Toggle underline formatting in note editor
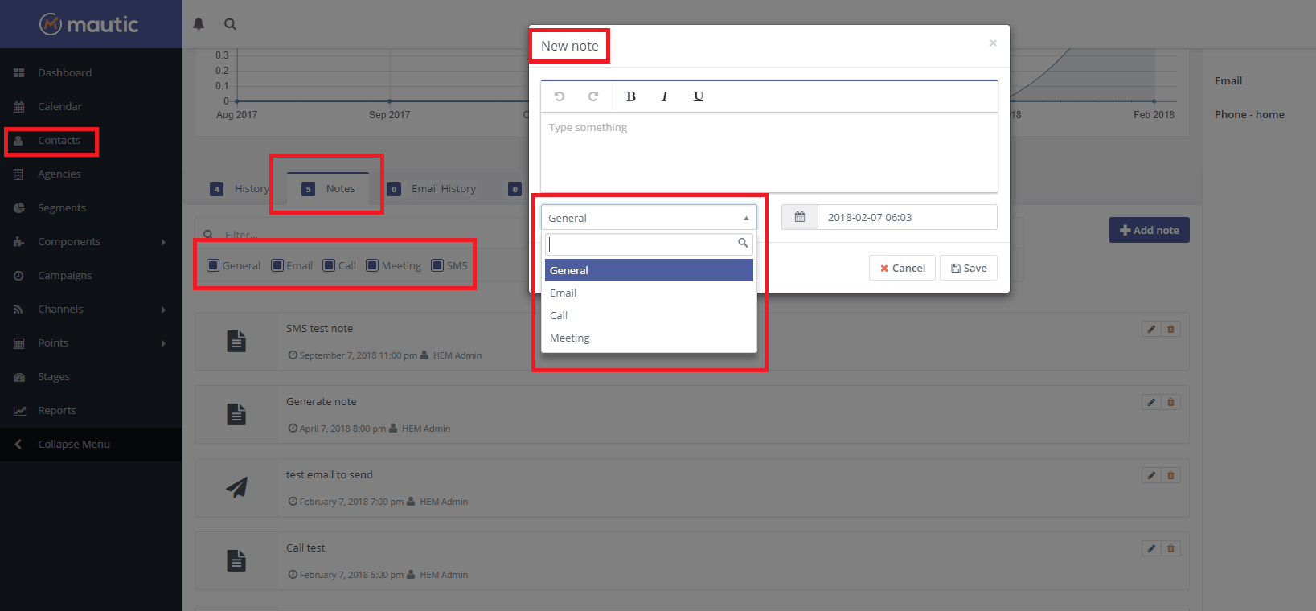Viewport: 1316px width, 611px height. coord(699,96)
